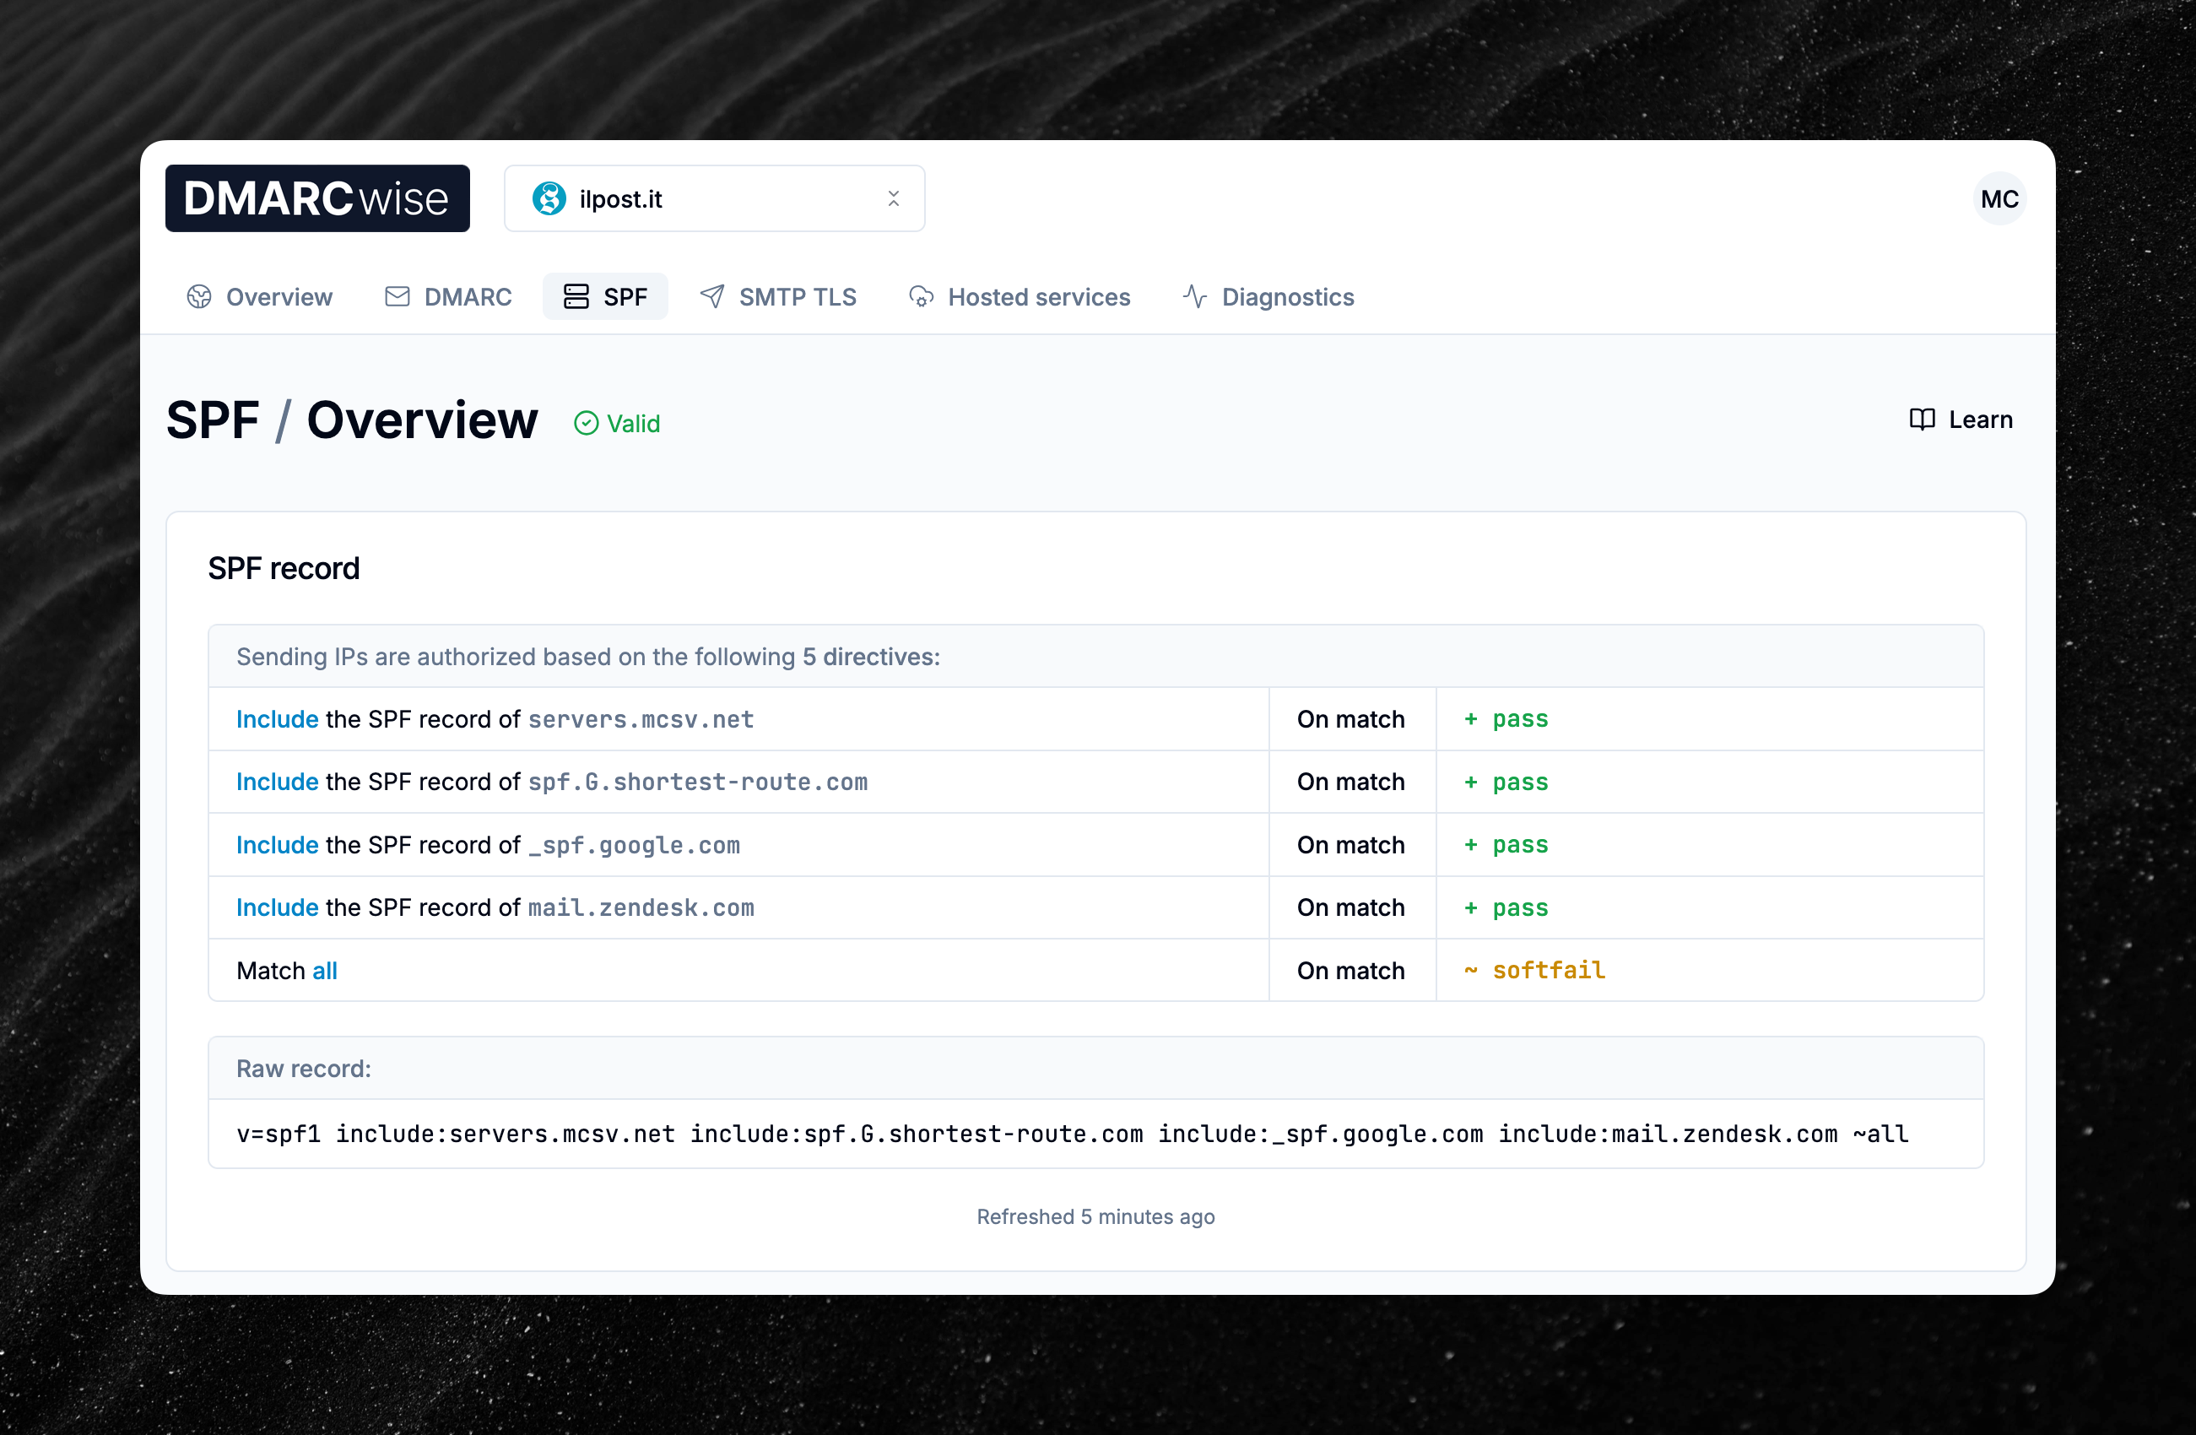Click the MC avatar in the top right
The image size is (2196, 1435).
[x=1999, y=198]
